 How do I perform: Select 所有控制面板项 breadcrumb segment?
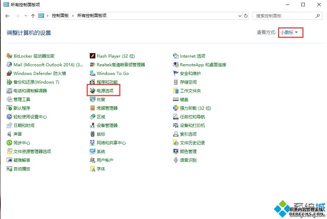(x=92, y=16)
